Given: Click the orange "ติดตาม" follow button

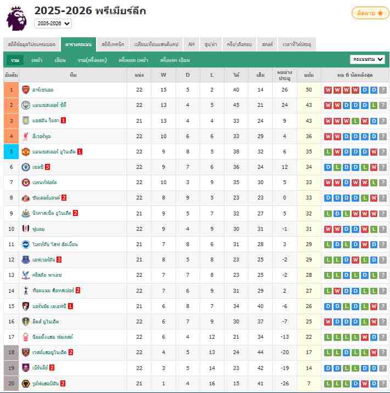Looking at the screenshot, I should (370, 13).
